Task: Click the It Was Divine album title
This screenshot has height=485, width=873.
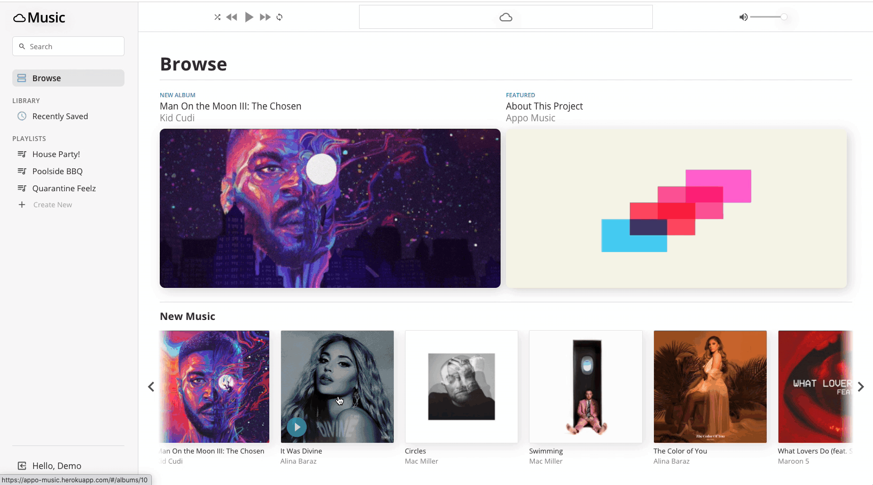Action: click(x=301, y=451)
